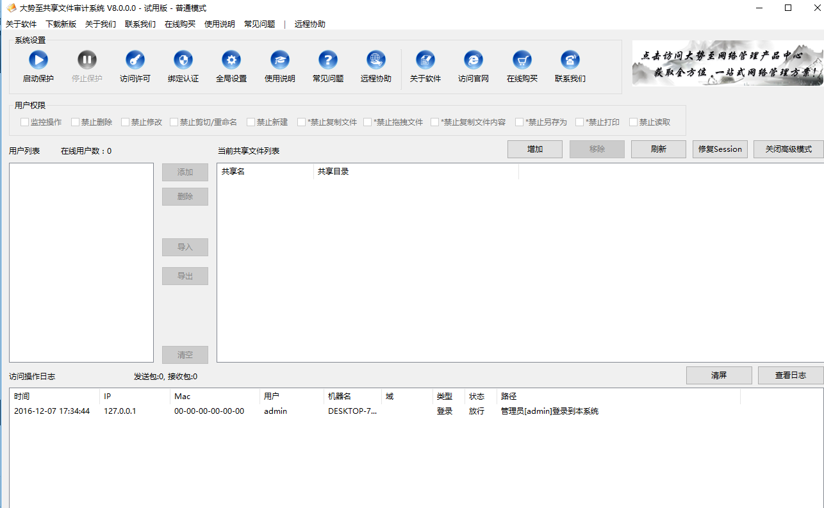Click 关闭高级模式 button
The image size is (824, 508).
789,149
